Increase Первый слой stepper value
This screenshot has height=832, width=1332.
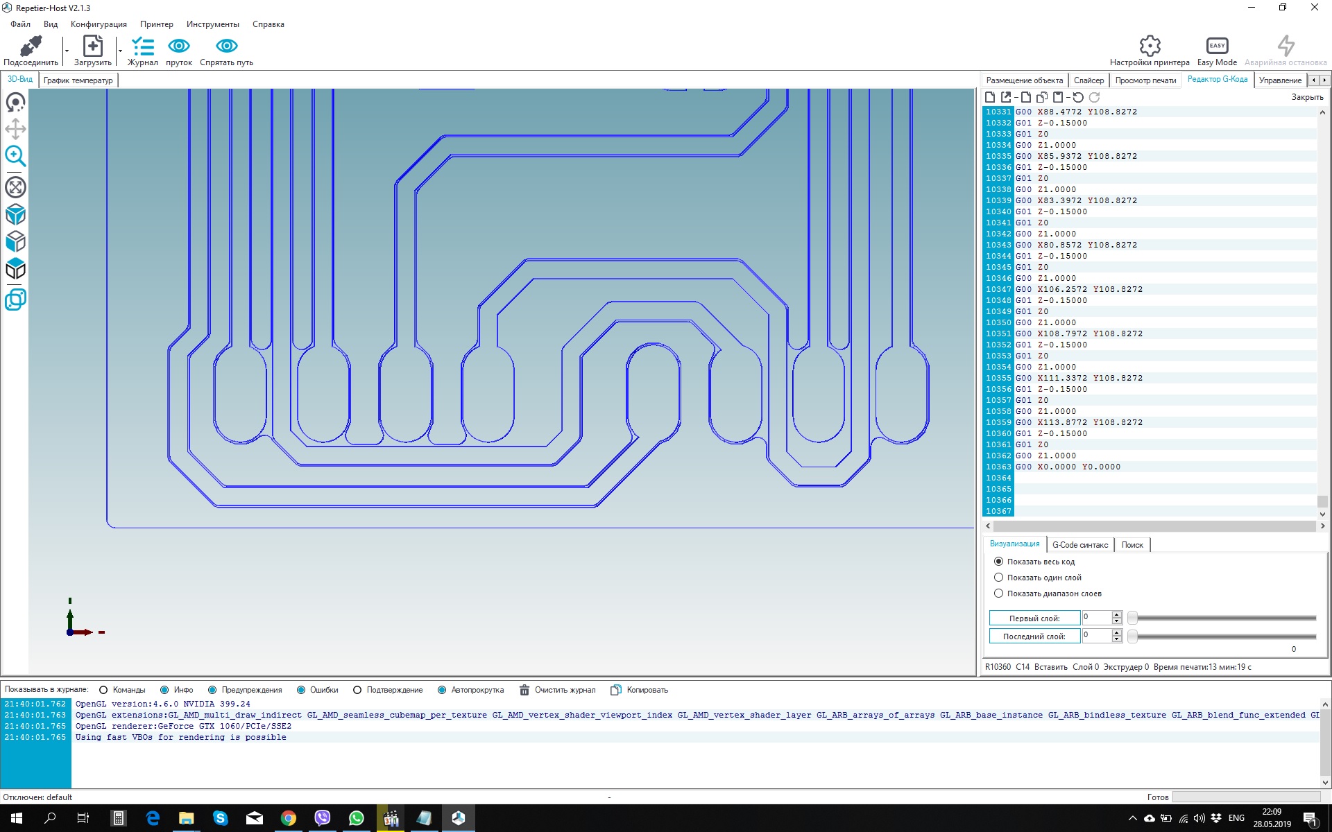coord(1116,615)
